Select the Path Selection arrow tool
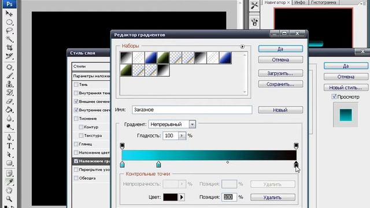The image size is (370, 208). (9, 154)
